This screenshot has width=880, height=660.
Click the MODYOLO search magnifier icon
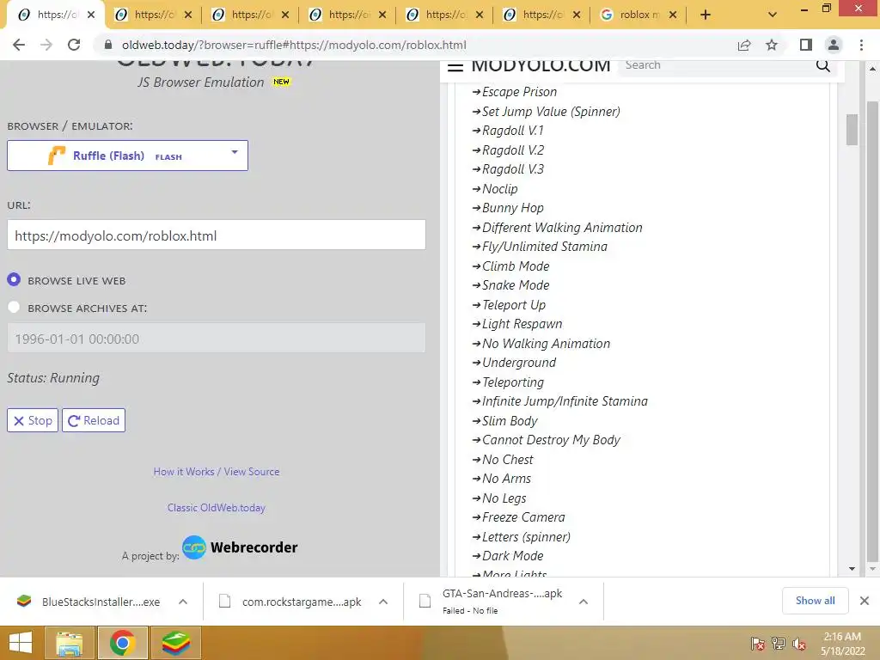coord(822,65)
